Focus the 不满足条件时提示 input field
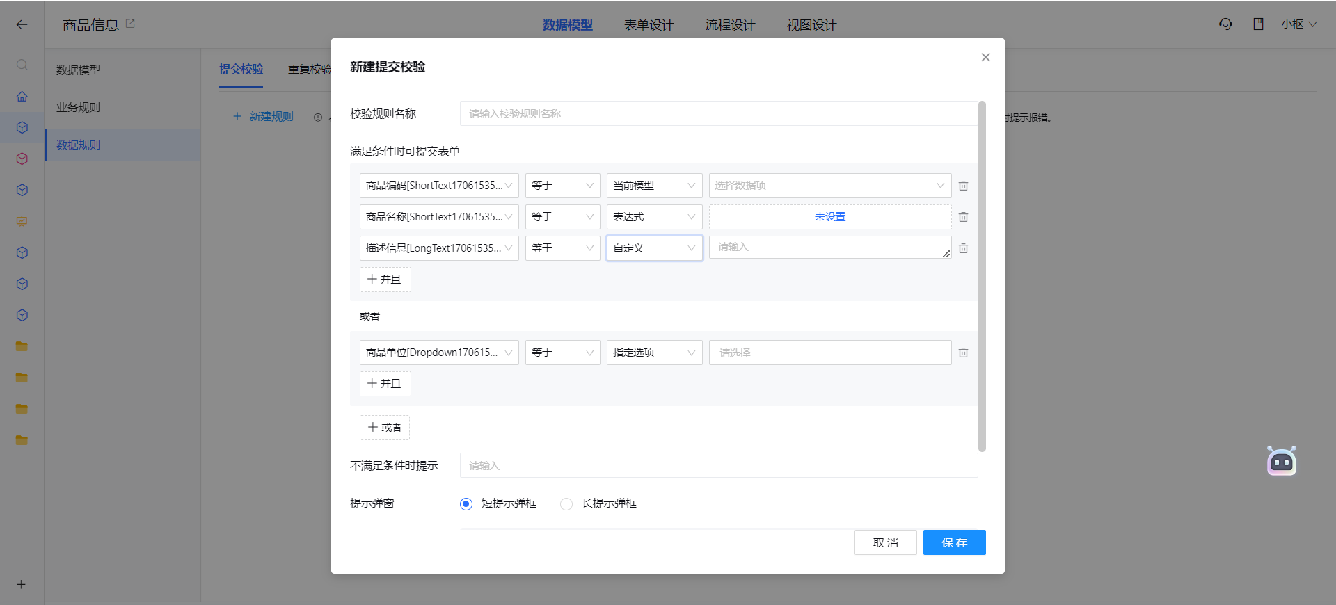1336x605 pixels. click(x=719, y=465)
